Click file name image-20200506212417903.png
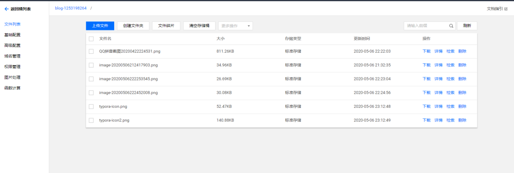This screenshot has width=514, height=173. pos(128,65)
